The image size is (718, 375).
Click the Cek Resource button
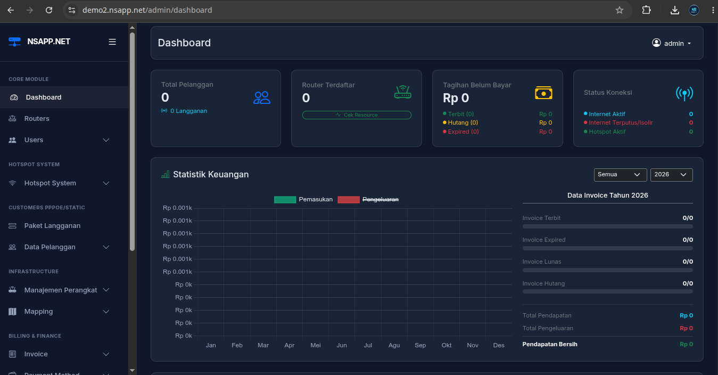click(357, 115)
